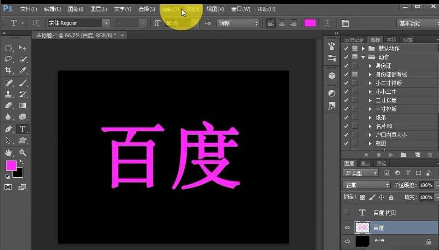Select the Clone Stamp tool
Viewport: 439px width, 250px height.
pos(8,94)
